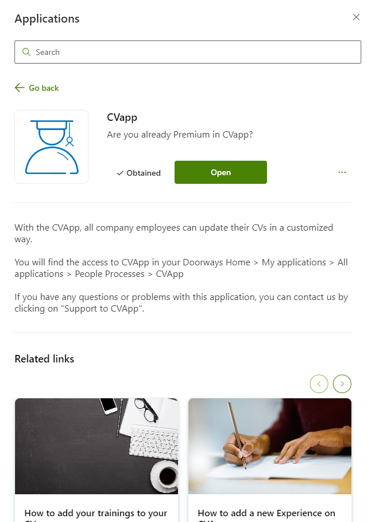Open the desk with keyboard thumbnail
This screenshot has width=367, height=522.
pos(97,446)
